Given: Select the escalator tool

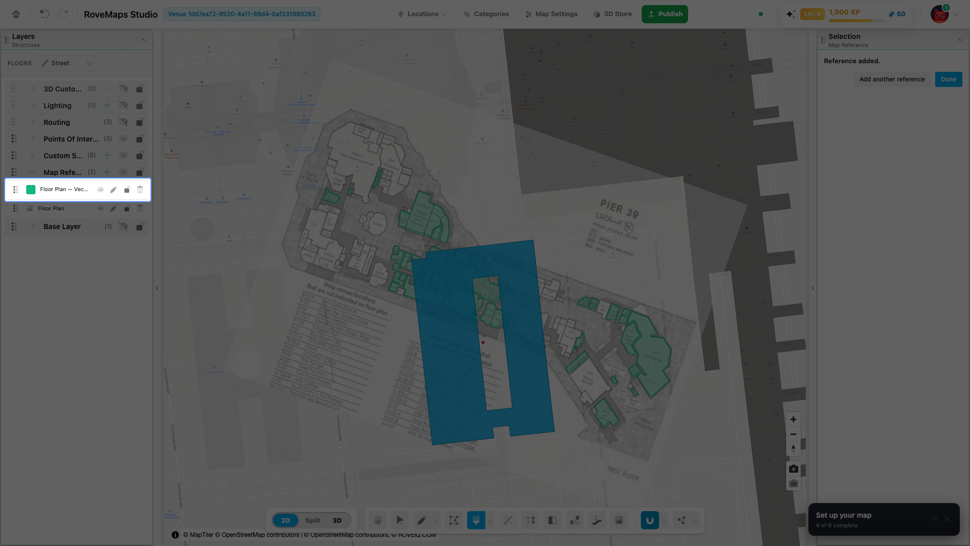Looking at the screenshot, I should 597,520.
